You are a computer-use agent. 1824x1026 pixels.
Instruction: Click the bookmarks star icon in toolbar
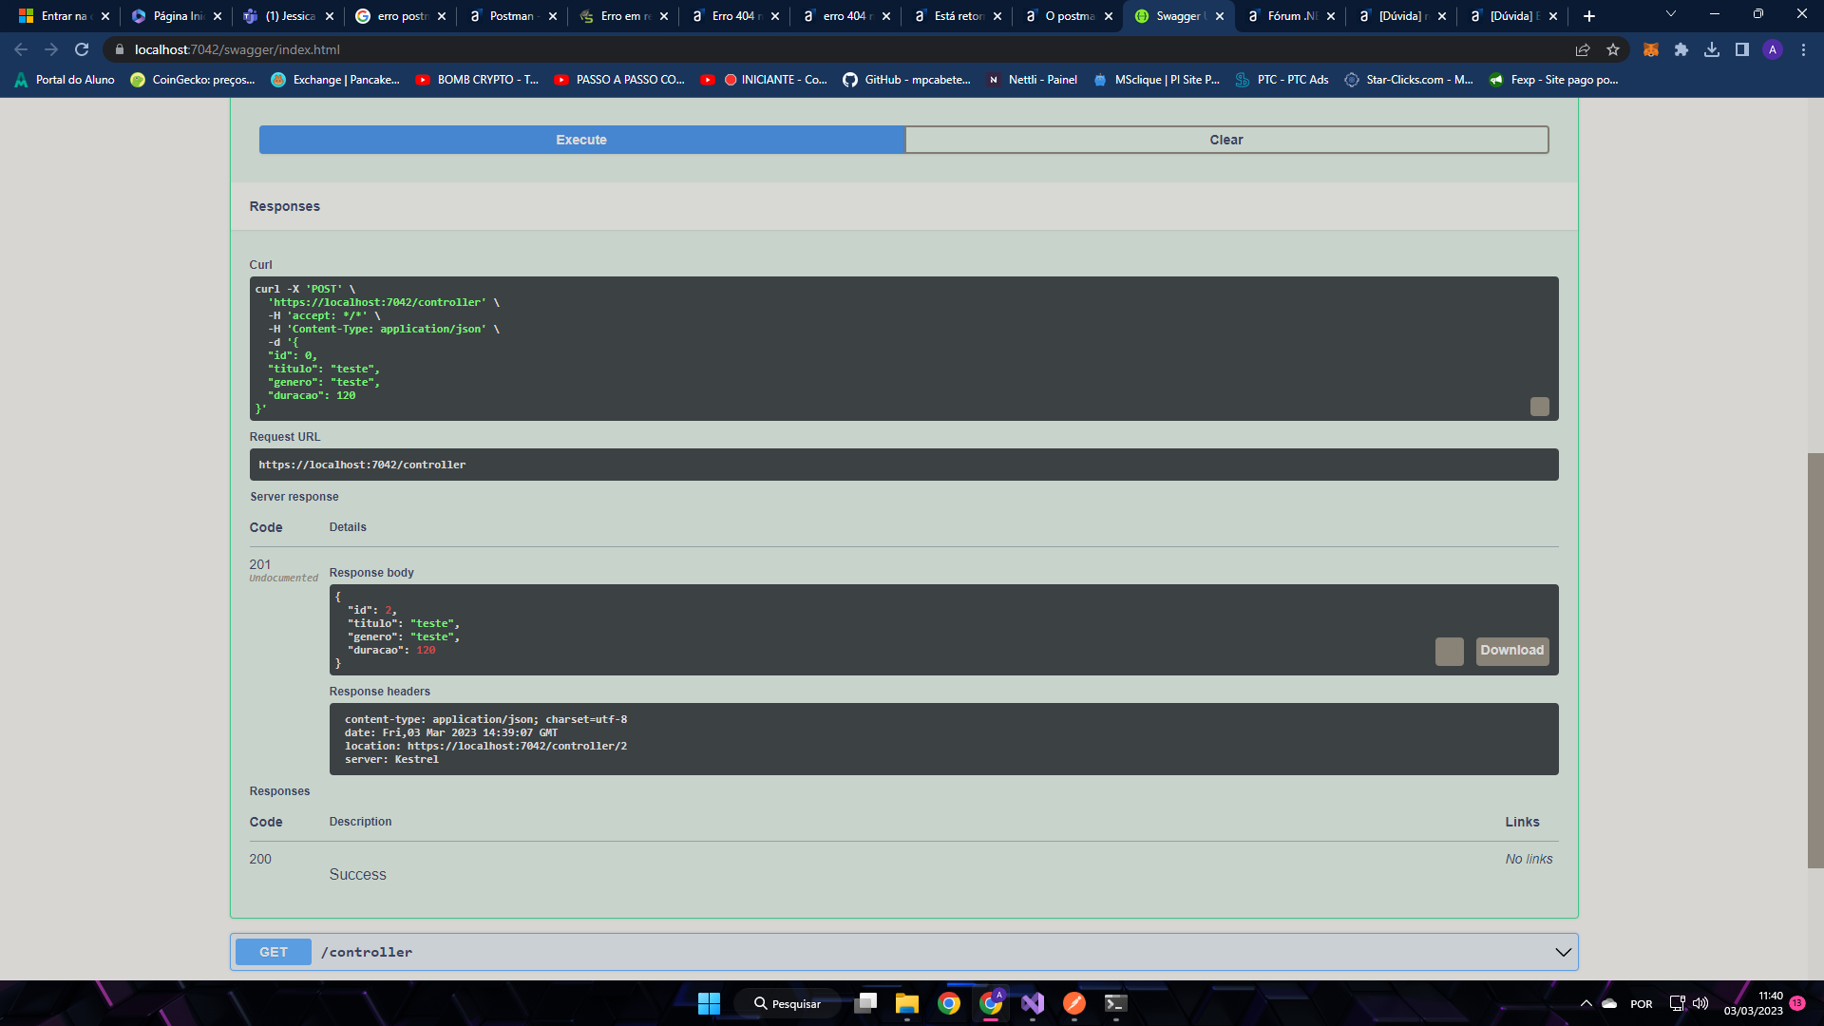point(1615,48)
